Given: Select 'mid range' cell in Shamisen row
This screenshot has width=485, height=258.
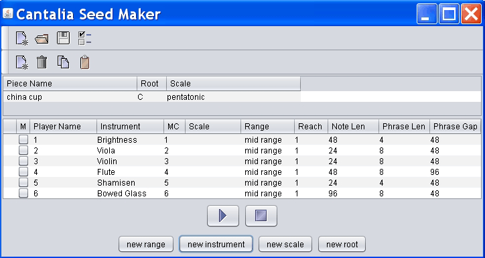Looking at the screenshot, I should (268, 182).
